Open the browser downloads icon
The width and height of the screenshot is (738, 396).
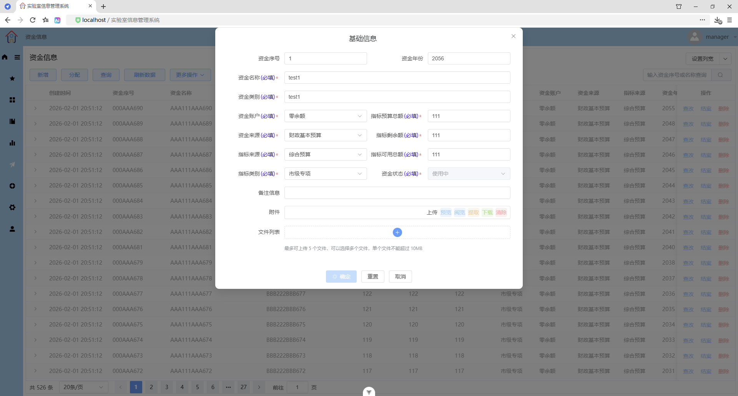point(718,20)
